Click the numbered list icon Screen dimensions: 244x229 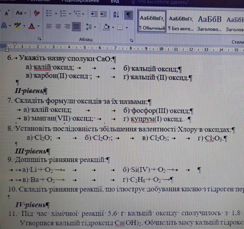coord(64,14)
